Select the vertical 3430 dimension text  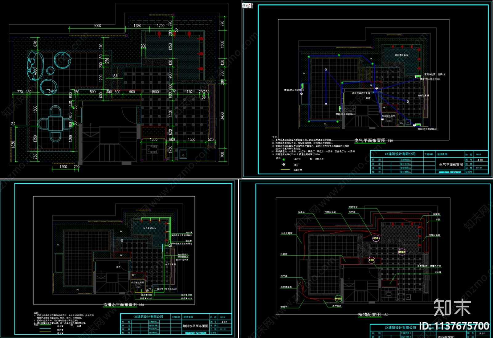pos(222,116)
